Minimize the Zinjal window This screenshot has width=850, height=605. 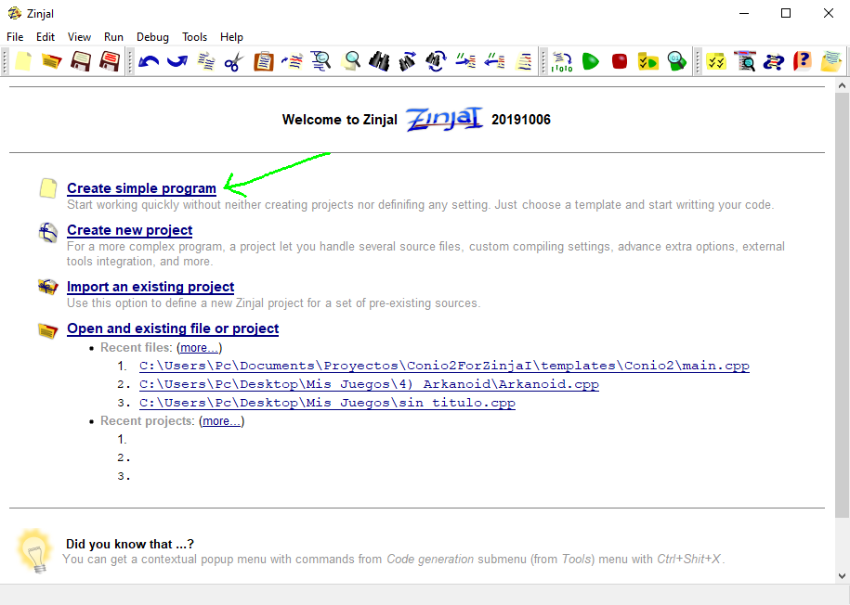tap(744, 13)
